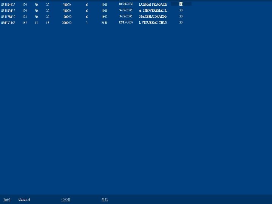Select the footer premium total 6142
272x204 pixels.
[105, 199]
